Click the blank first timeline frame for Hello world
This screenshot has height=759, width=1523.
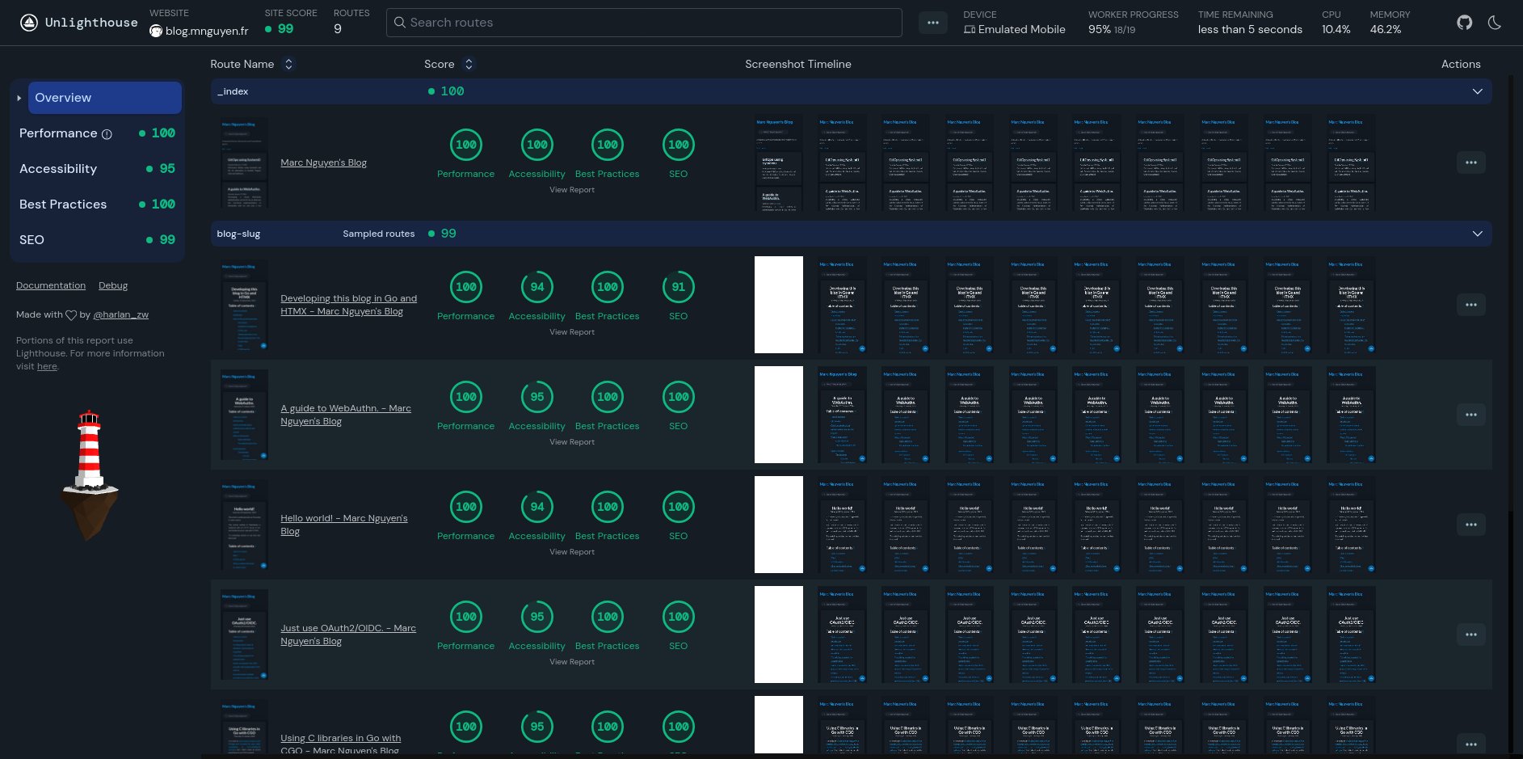click(x=779, y=525)
